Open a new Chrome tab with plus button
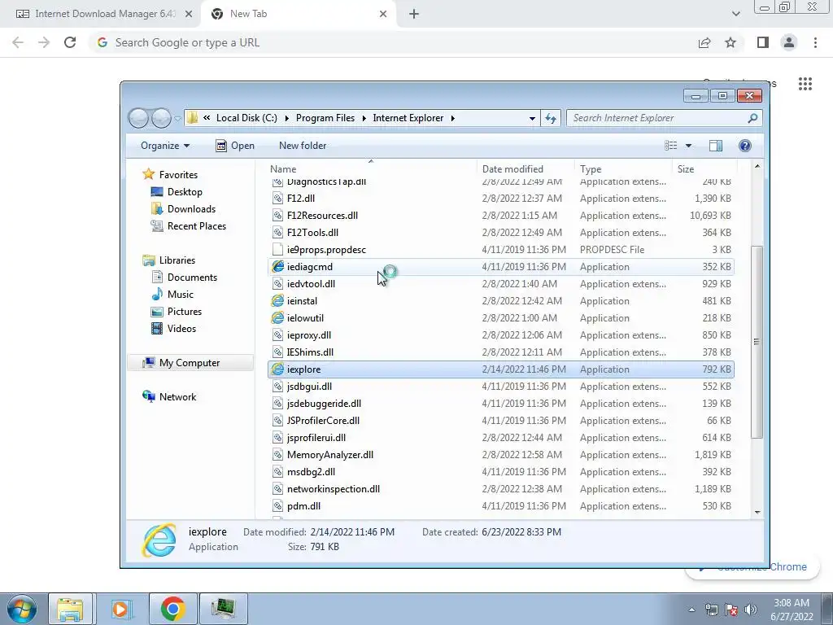The image size is (833, 625). point(414,14)
